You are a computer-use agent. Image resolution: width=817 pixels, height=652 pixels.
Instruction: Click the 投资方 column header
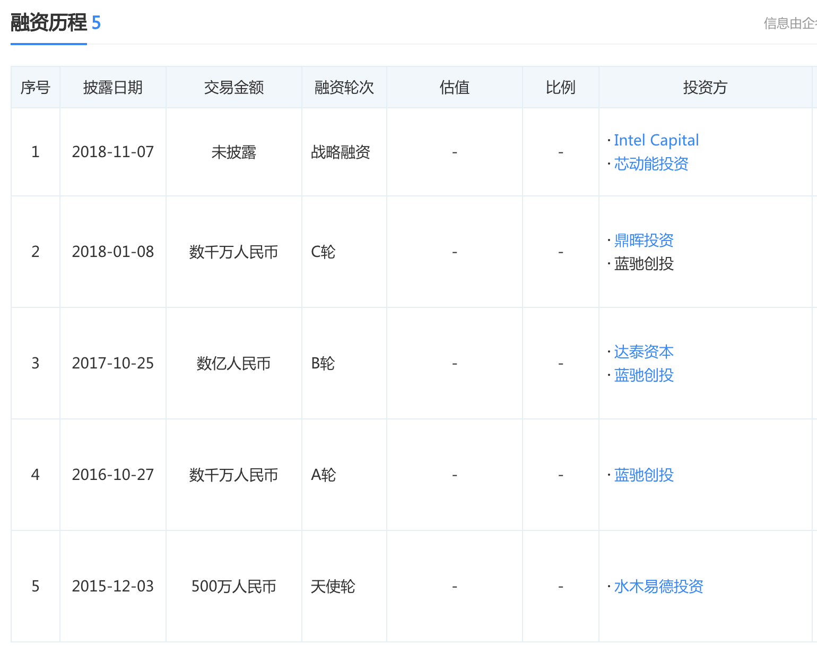(705, 87)
